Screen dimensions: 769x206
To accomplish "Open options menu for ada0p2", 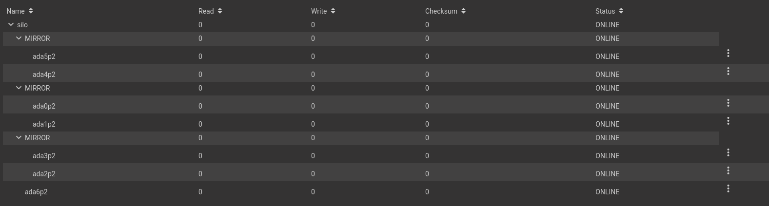I will [x=728, y=103].
